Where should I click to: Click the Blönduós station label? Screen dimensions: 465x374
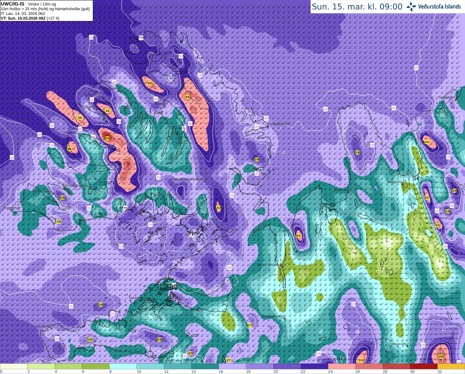point(341,190)
